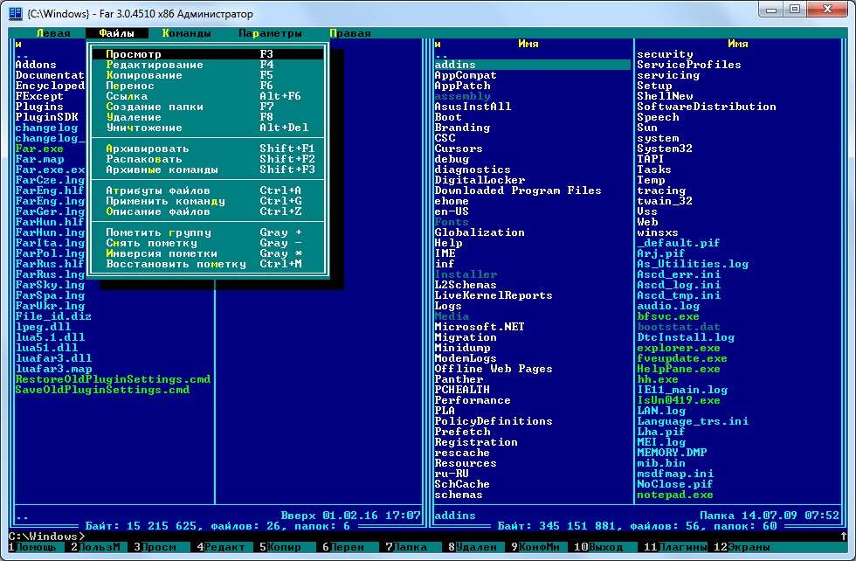Choose Архивные команды menu entry
Viewport: 856px width, 561px height.
(208, 170)
